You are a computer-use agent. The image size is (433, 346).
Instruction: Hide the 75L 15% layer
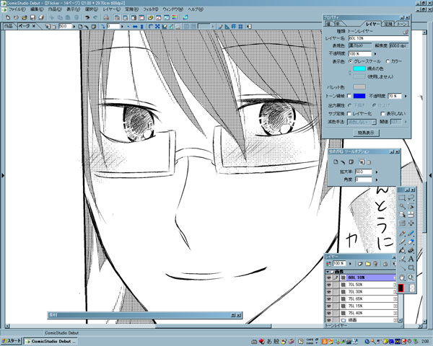click(328, 306)
